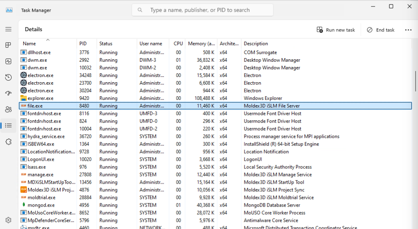Click user name UMFD-2 of fontdrvhost.exe
Image resolution: width=418 pixels, height=229 pixels.
pos(148,129)
